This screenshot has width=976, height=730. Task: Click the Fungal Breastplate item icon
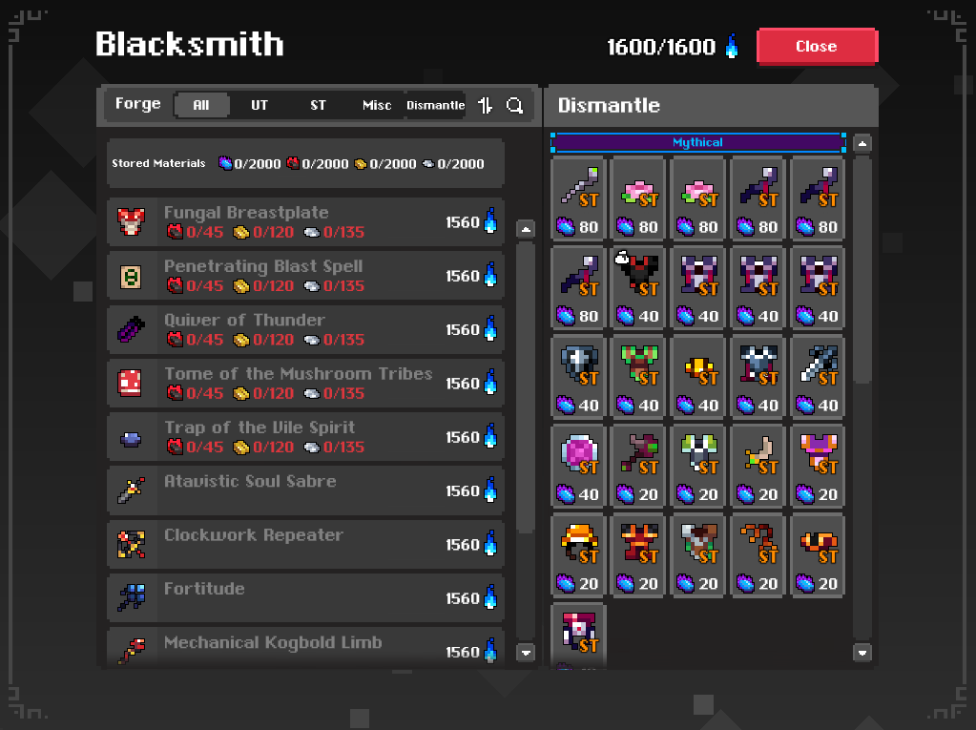(x=132, y=222)
